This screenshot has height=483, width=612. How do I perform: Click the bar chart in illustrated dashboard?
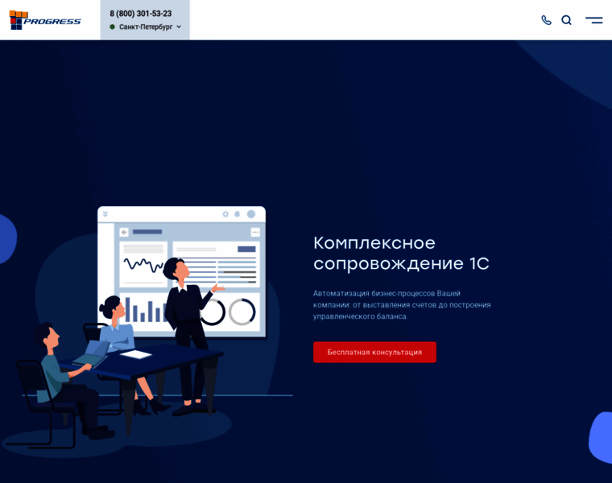pyautogui.click(x=145, y=309)
